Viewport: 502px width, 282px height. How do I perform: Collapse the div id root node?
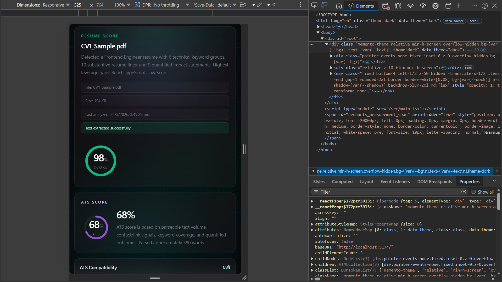(322, 38)
